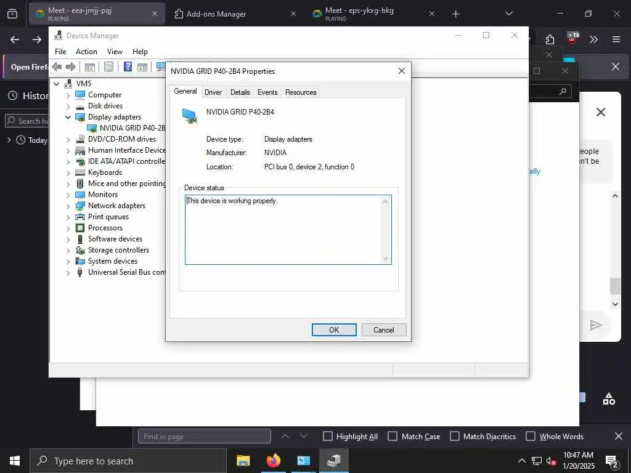This screenshot has width=631, height=473.
Task: Expand the Network adapters node
Action: (x=68, y=206)
